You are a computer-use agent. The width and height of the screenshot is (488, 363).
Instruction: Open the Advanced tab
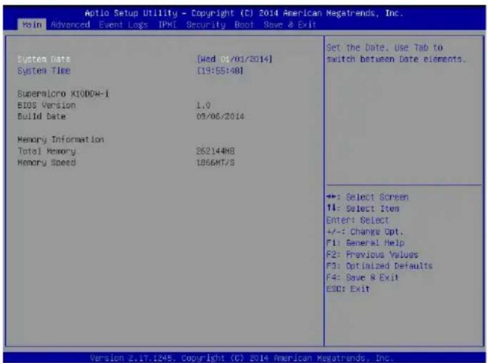tap(70, 25)
